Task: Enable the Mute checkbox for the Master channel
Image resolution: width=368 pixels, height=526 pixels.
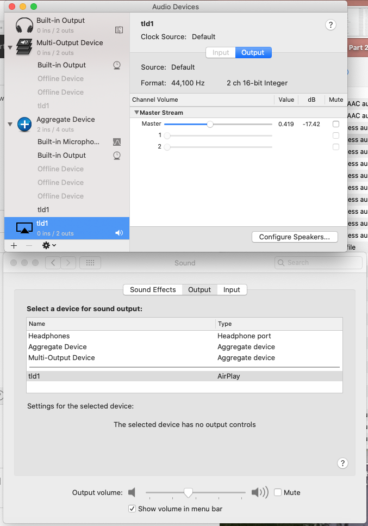Action: tap(336, 124)
